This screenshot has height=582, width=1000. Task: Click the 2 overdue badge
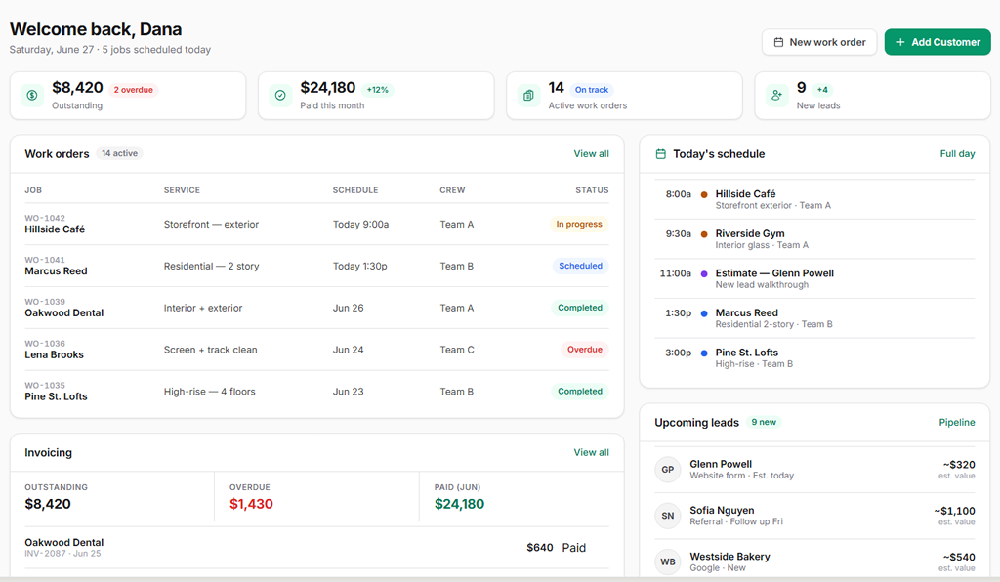pyautogui.click(x=133, y=90)
